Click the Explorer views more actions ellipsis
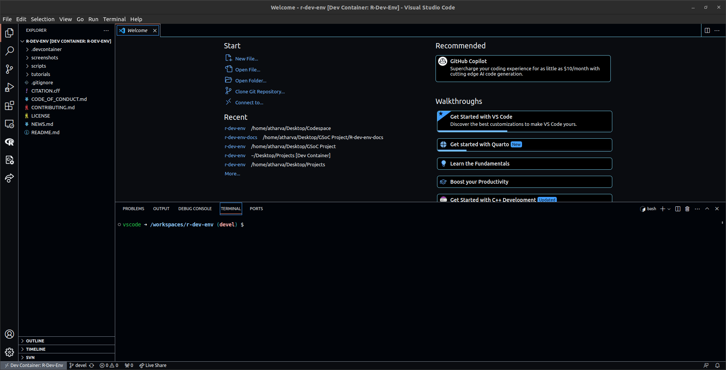 (106, 30)
